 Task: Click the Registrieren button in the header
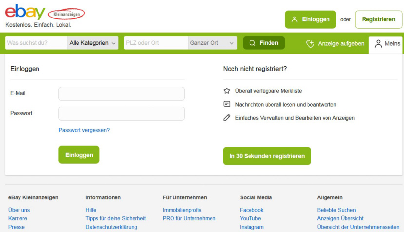pyautogui.click(x=379, y=19)
